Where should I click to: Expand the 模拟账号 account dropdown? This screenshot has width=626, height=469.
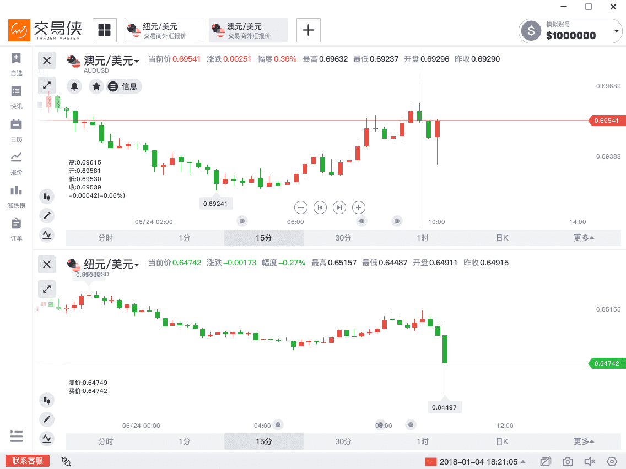point(617,31)
